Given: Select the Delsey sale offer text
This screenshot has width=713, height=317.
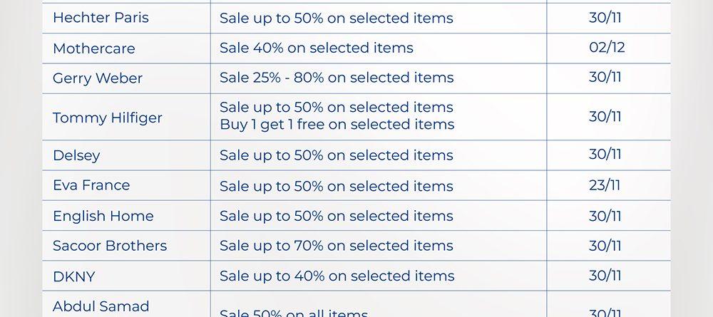Looking at the screenshot, I should pos(336,155).
